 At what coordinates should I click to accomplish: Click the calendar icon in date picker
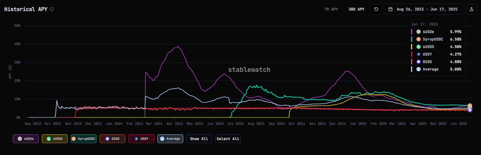(391, 9)
